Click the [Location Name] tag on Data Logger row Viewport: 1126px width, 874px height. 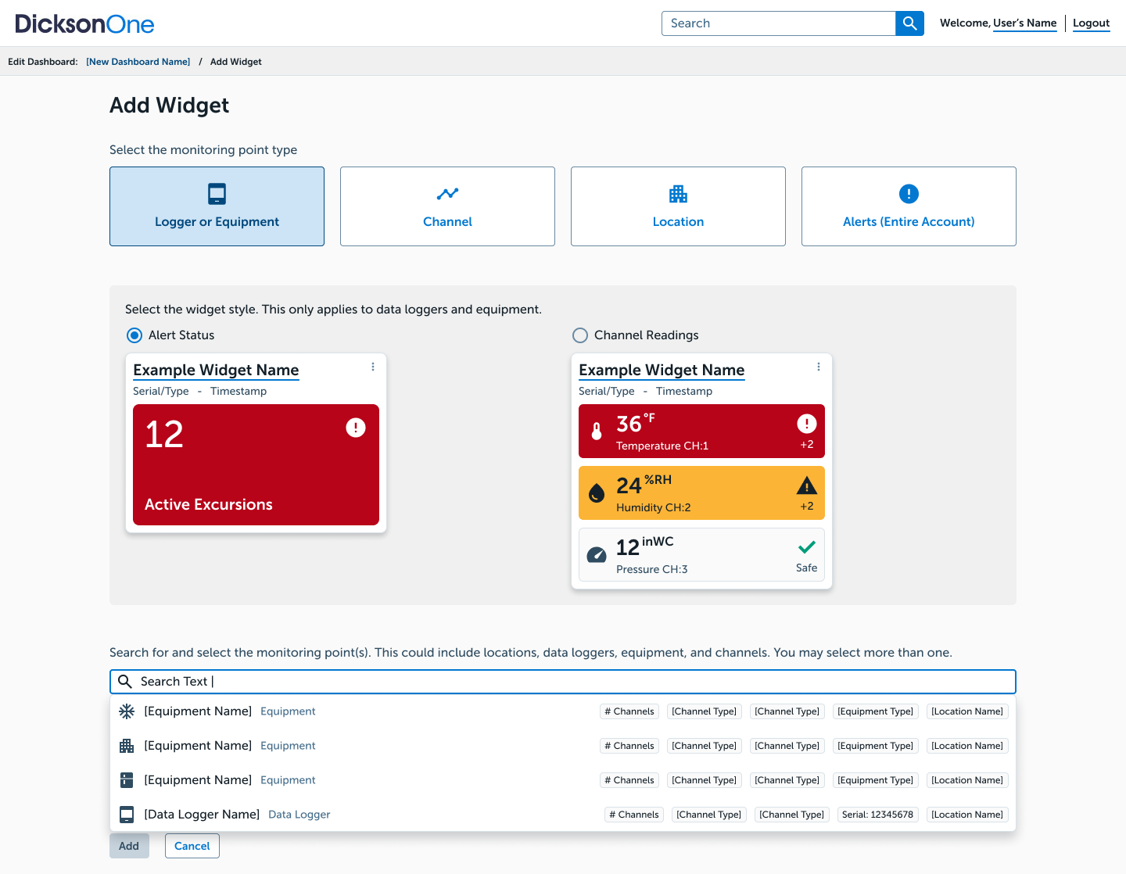pyautogui.click(x=967, y=815)
